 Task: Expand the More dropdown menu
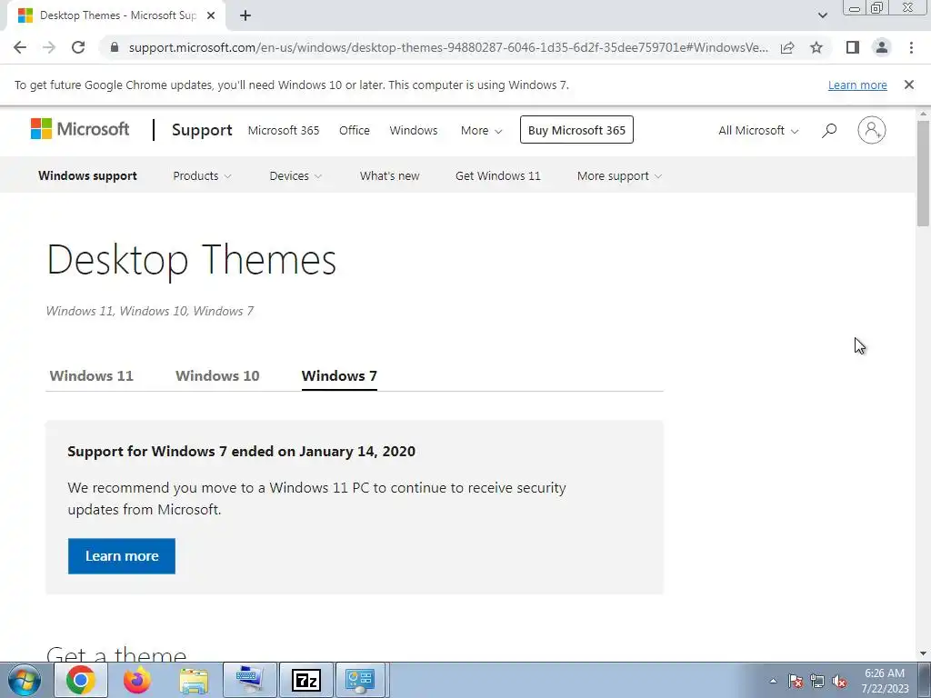coord(481,130)
